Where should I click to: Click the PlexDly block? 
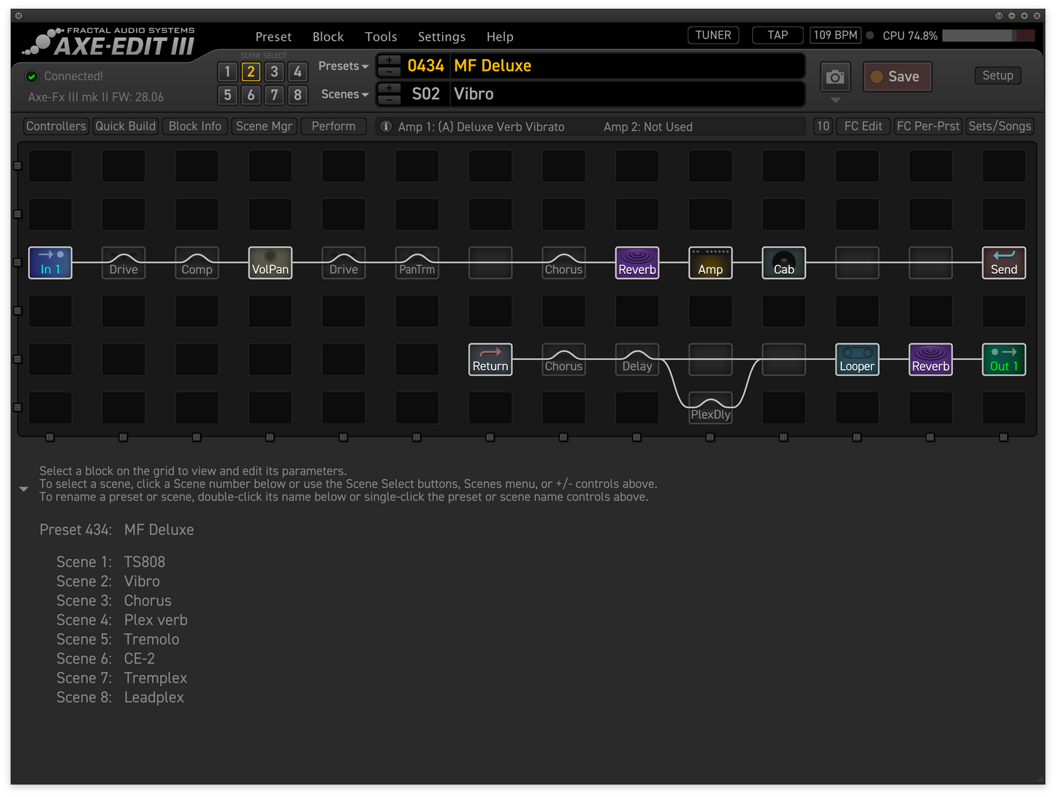click(710, 406)
